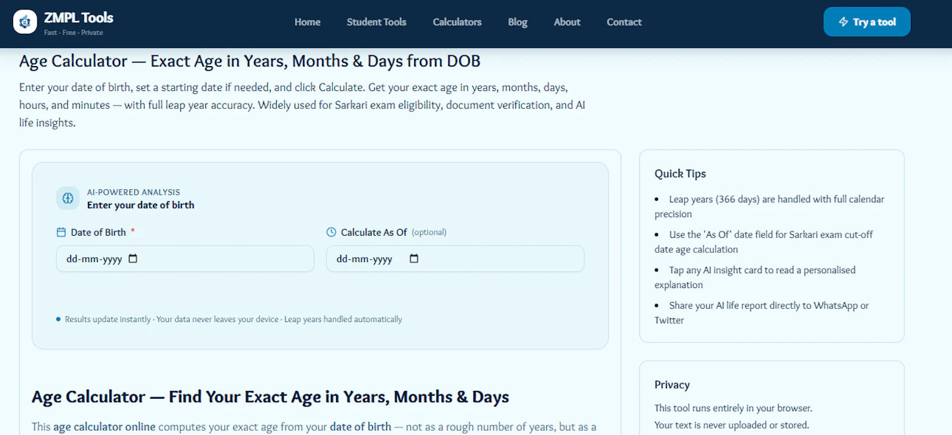
Task: Click 'Your text is never uploaded or stored' text
Action: click(732, 425)
